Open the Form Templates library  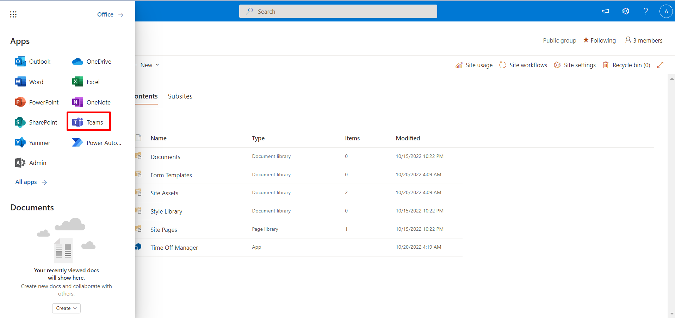pyautogui.click(x=171, y=175)
